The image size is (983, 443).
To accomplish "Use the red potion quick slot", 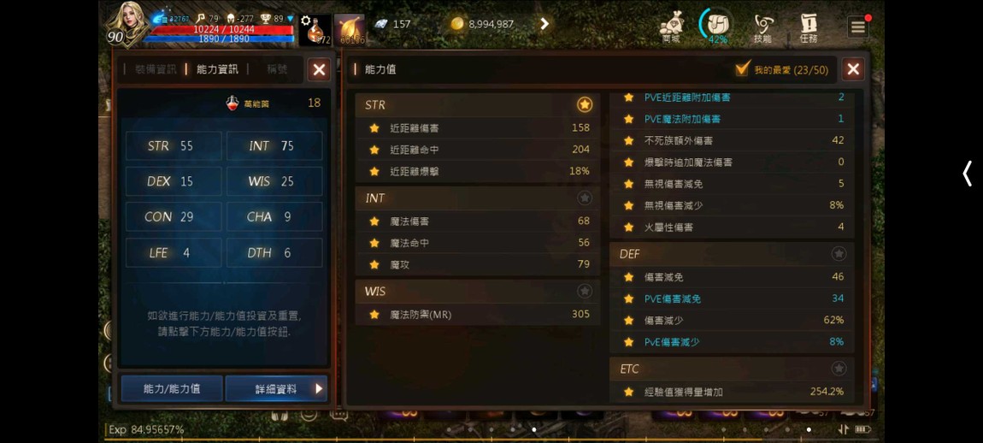I will (315, 29).
